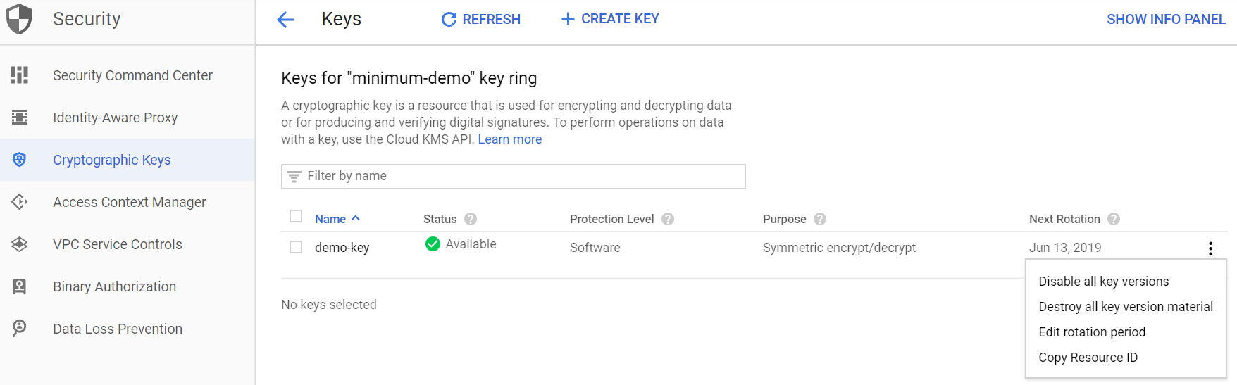Click the No keys selected text
Viewport: 1237px width, 385px height.
coord(329,305)
